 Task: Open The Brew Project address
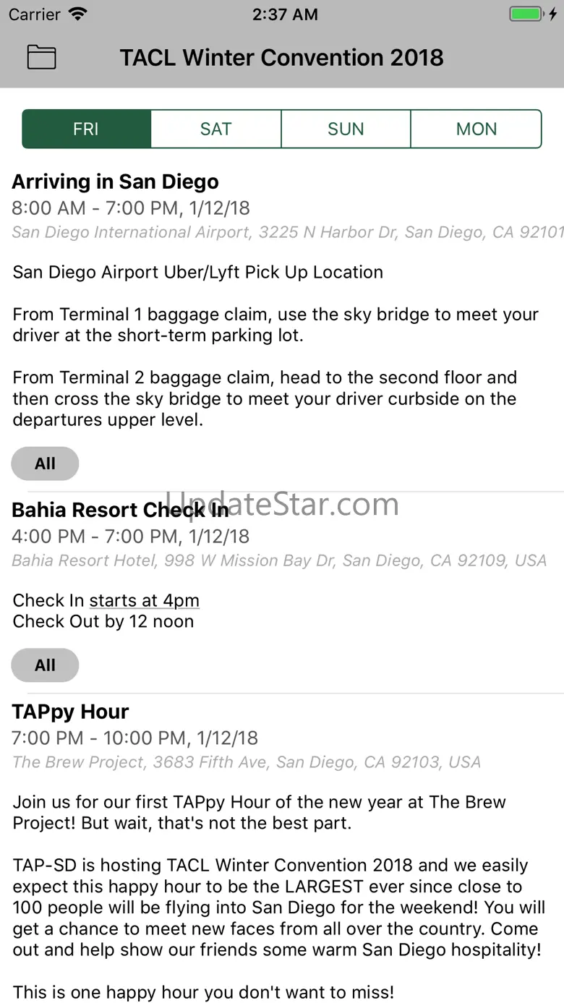pyautogui.click(x=247, y=762)
